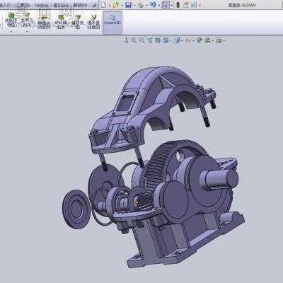Viewport: 283px width, 283px height.
Task: Expand the Assembly Features dropdown arrow
Action: tap(11, 32)
